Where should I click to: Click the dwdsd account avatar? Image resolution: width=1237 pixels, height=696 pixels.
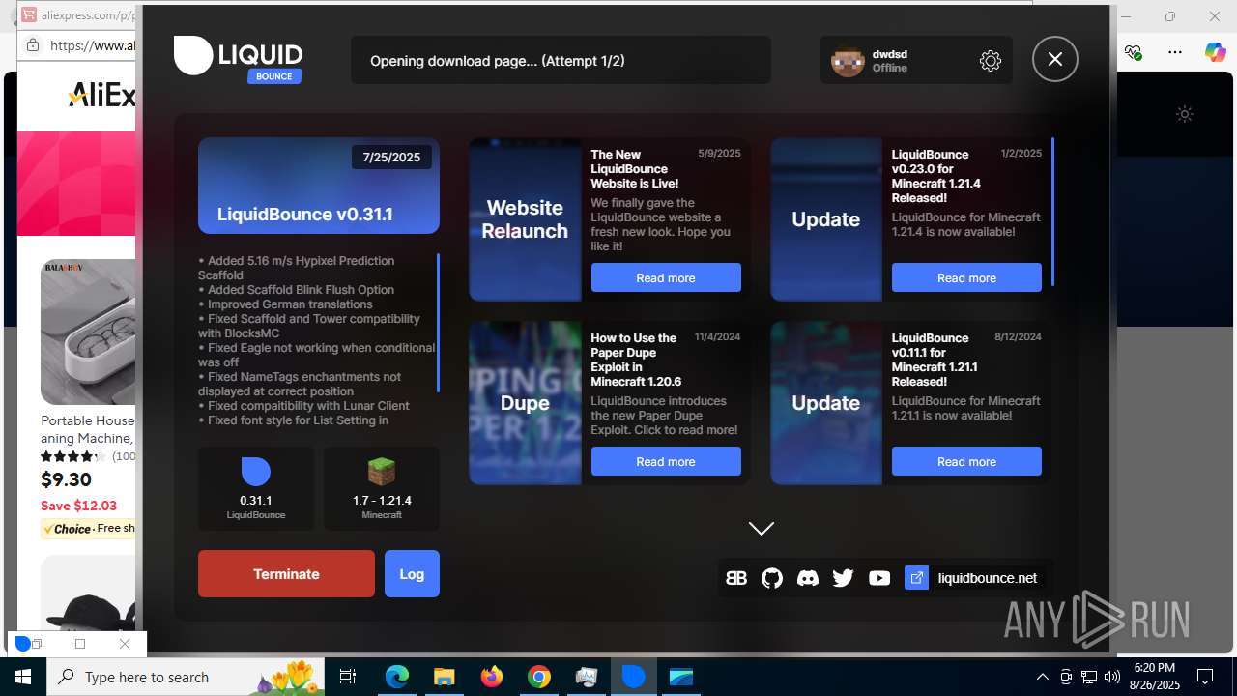coord(848,61)
